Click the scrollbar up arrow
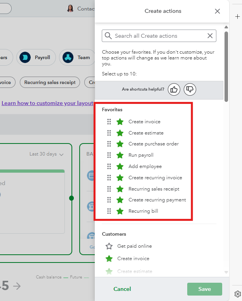The height and width of the screenshot is (301, 242). click(226, 27)
